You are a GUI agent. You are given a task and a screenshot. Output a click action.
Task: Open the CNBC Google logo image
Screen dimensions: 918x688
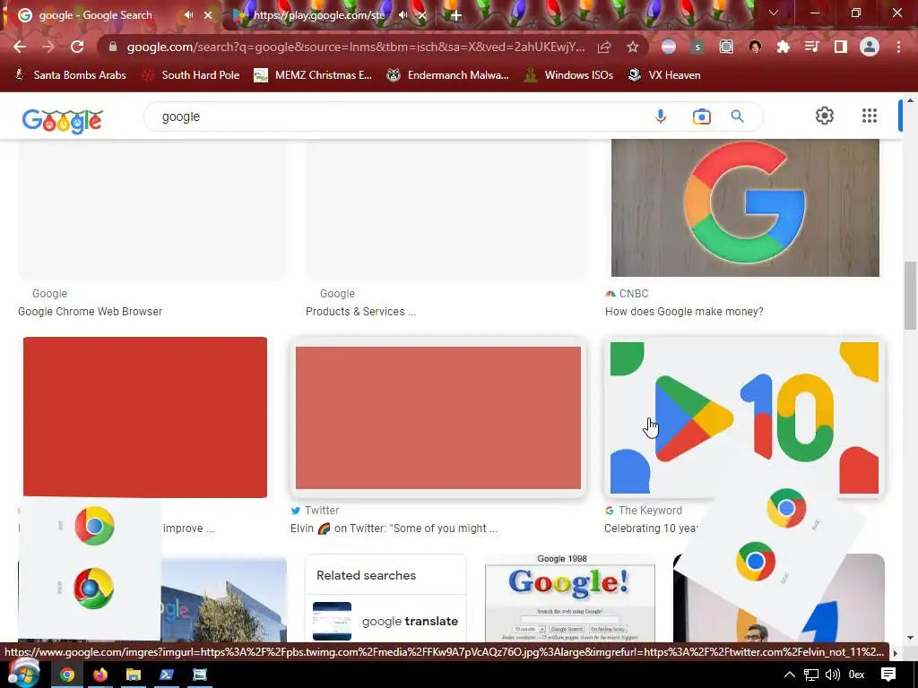pos(745,208)
